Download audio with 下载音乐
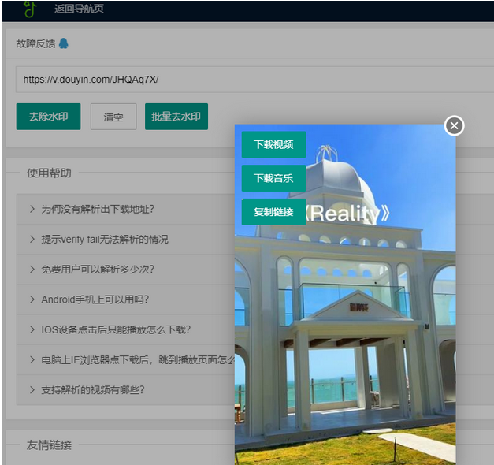The image size is (494, 465). [273, 178]
